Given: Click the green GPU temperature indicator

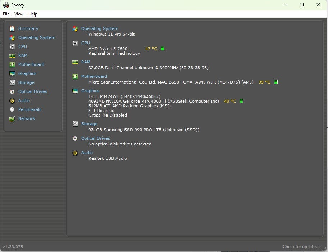Looking at the screenshot, I should tap(241, 101).
